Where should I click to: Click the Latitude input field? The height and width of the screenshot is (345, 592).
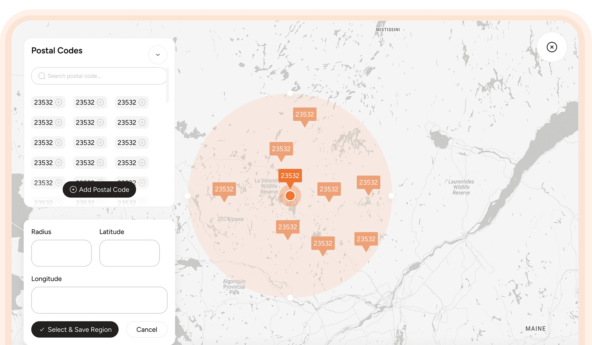tap(129, 253)
